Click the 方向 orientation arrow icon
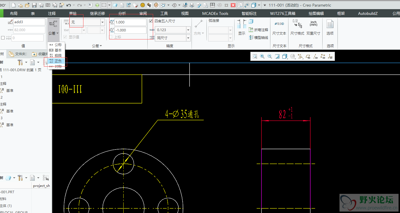Image resolution: width=400 pixels, height=213 pixels. pos(199,24)
